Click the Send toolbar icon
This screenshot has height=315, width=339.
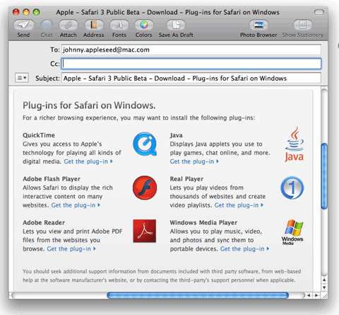tap(23, 25)
